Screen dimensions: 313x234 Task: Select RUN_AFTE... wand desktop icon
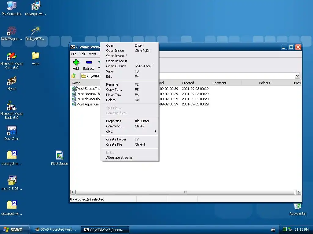35,31
